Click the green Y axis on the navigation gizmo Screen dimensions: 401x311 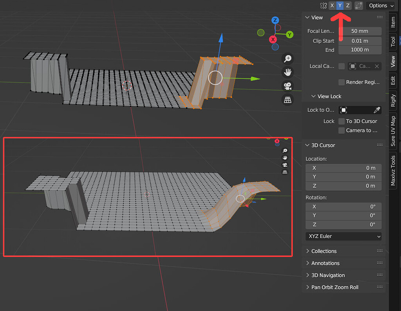[289, 35]
